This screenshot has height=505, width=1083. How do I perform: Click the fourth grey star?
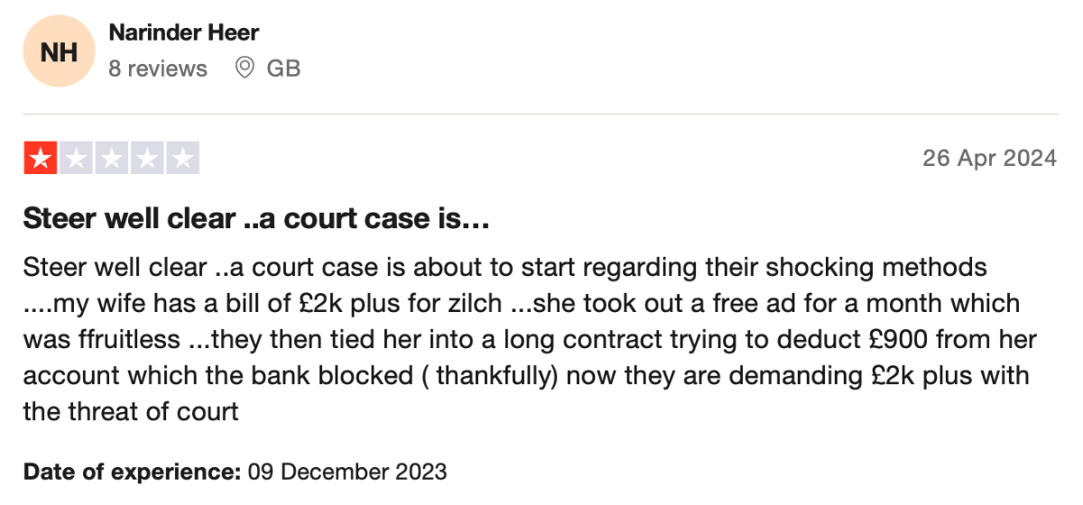[146, 159]
